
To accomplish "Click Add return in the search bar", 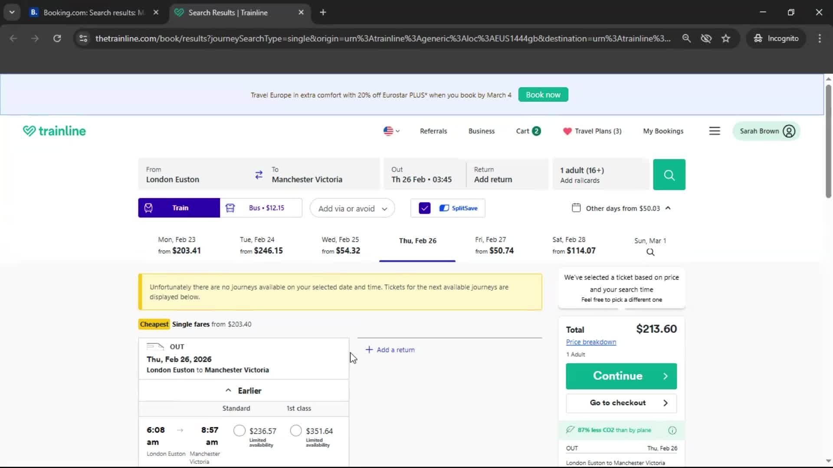I will [493, 179].
